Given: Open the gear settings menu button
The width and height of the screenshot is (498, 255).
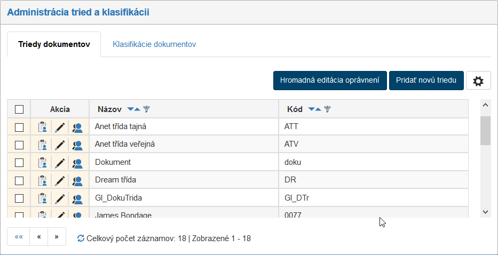Looking at the screenshot, I should click(478, 81).
